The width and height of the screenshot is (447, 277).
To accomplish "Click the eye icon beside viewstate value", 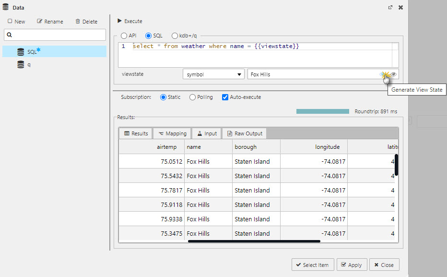I will click(393, 74).
